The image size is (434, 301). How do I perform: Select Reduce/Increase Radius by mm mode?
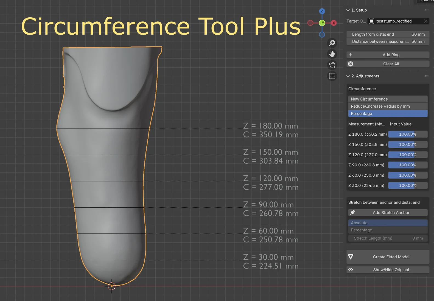point(388,106)
